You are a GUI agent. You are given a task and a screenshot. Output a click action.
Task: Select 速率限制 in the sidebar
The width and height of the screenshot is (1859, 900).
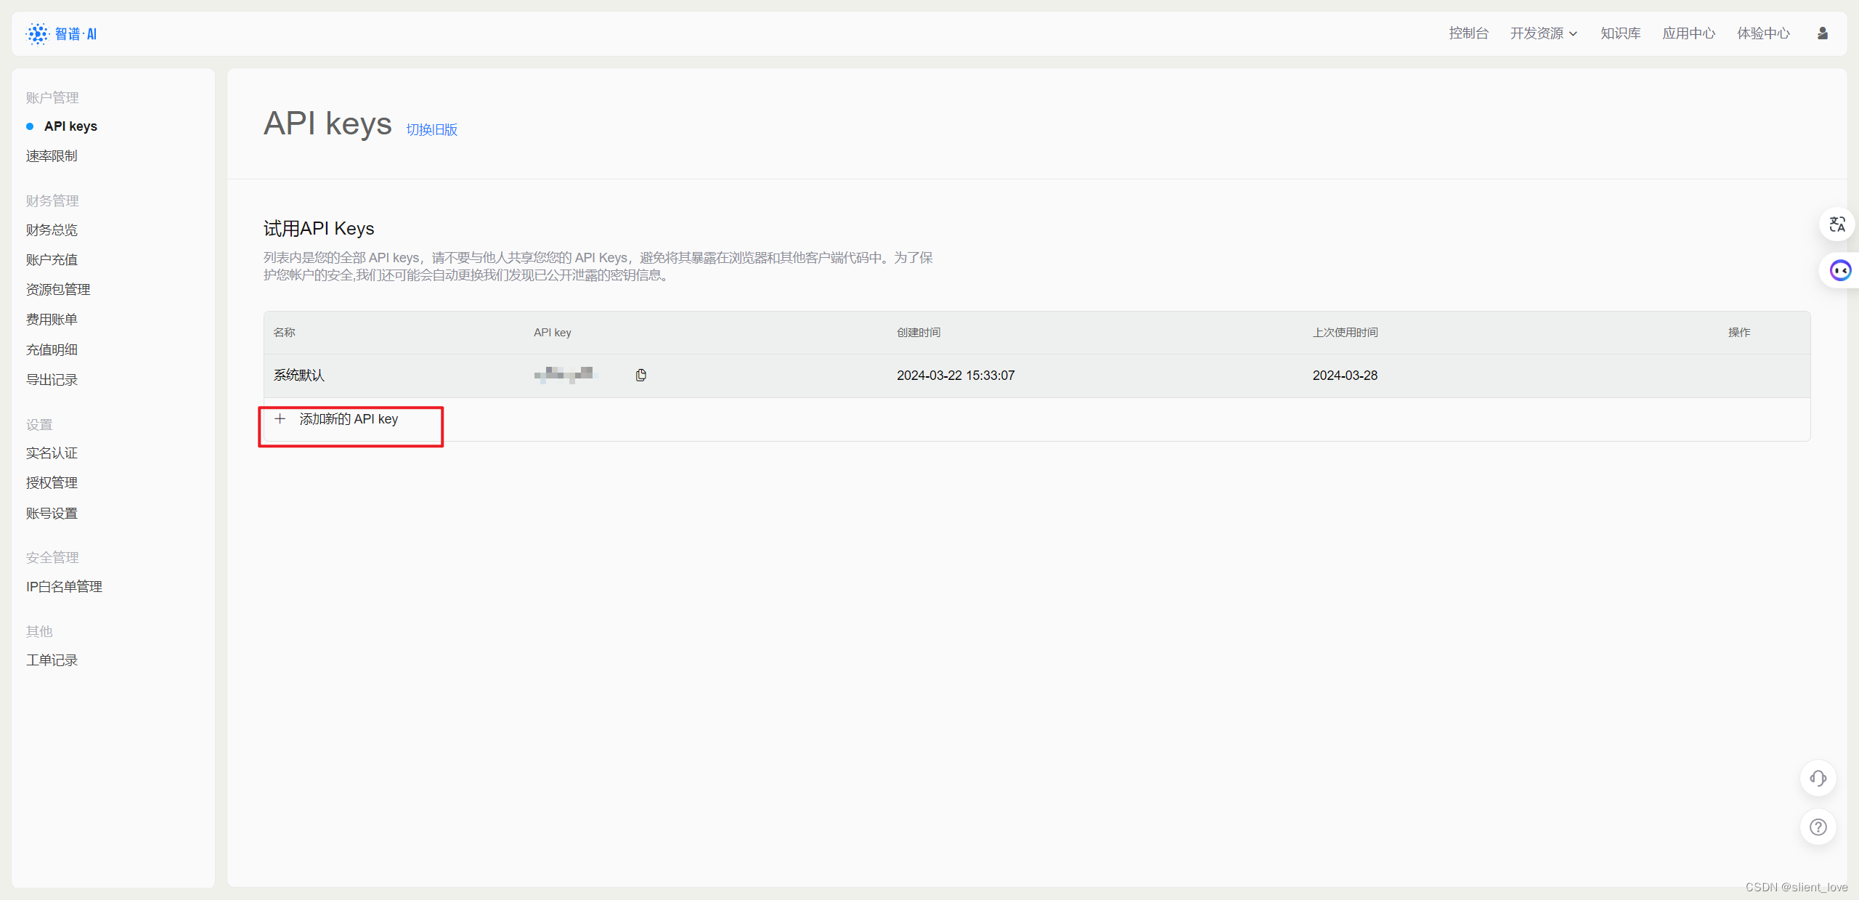click(x=52, y=155)
